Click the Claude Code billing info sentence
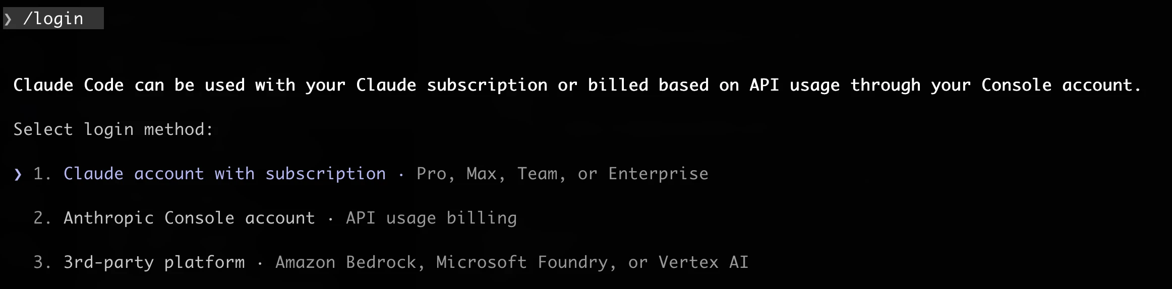 tap(577, 86)
